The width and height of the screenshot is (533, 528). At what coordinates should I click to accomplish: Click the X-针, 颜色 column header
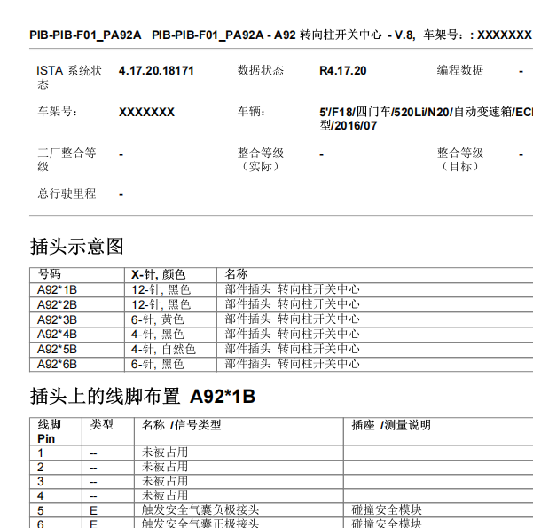(x=158, y=274)
